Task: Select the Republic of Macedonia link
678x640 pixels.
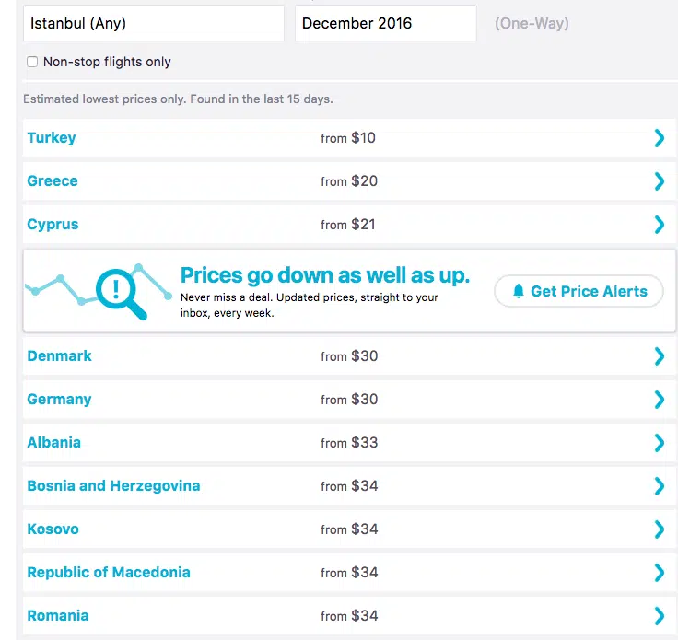Action: coord(109,573)
